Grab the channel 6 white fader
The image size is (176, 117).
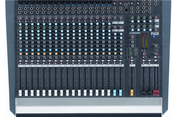pyautogui.click(x=50, y=93)
